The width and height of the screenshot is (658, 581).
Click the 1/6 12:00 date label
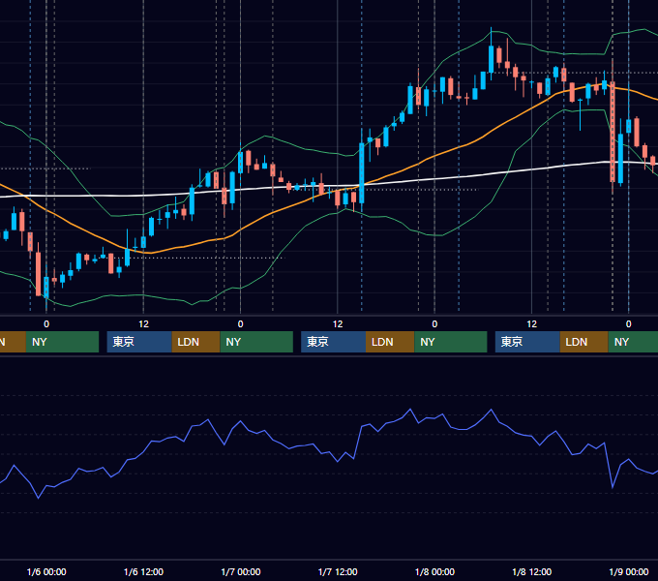click(143, 571)
